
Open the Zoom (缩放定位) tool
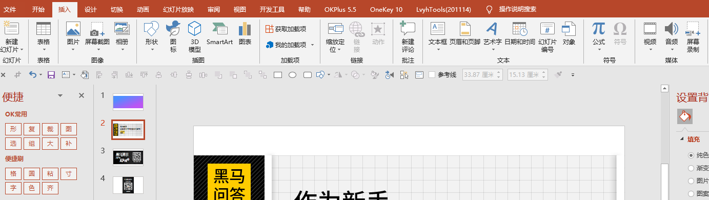pos(335,36)
